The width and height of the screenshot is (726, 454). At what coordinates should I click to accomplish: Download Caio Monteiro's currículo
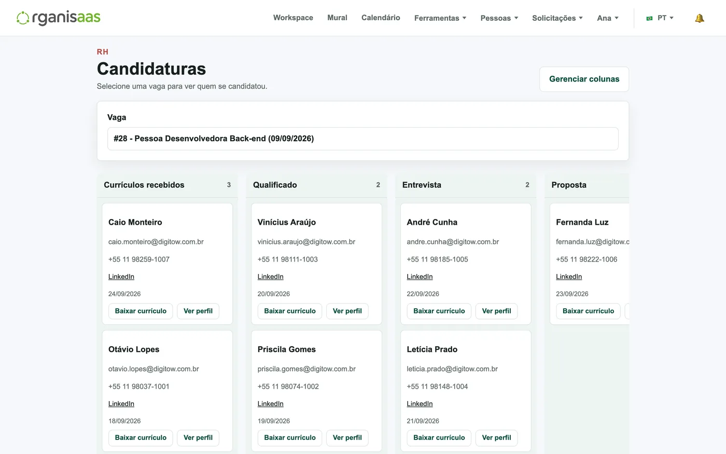[x=141, y=311]
